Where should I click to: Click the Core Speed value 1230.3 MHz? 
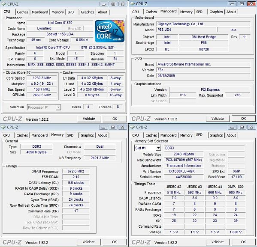pyautogui.click(x=42, y=78)
